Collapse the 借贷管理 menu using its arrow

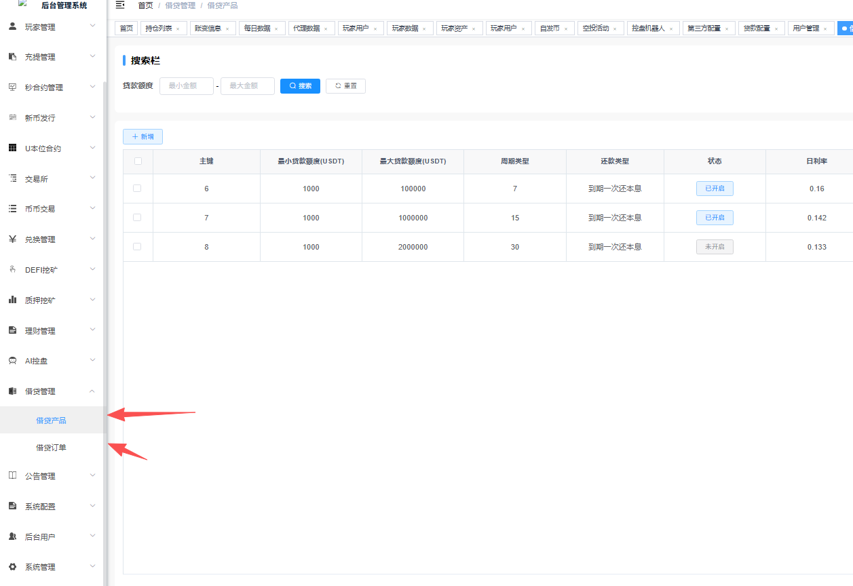pyautogui.click(x=93, y=391)
